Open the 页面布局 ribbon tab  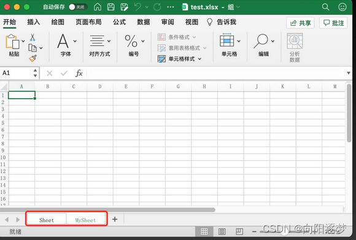pyautogui.click(x=88, y=22)
